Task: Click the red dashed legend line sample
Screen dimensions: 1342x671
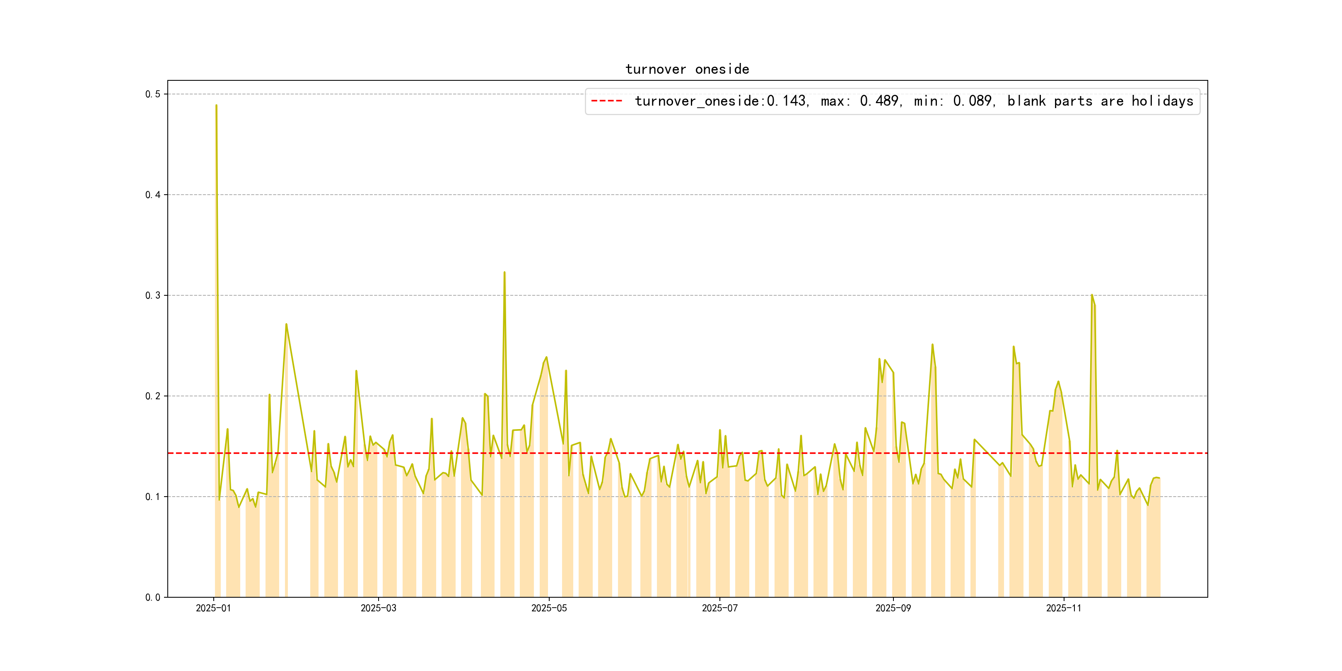Action: coord(606,101)
